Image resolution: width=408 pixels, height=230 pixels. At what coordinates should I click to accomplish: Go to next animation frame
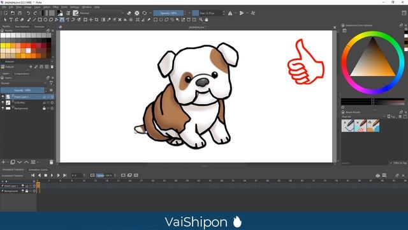[x=58, y=176]
